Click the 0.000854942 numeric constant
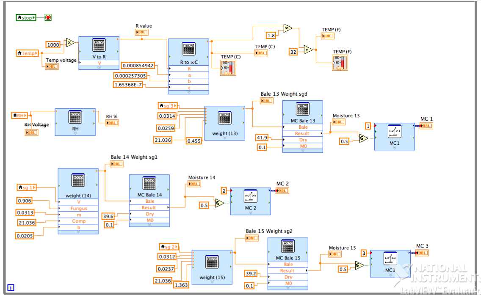 (138, 66)
